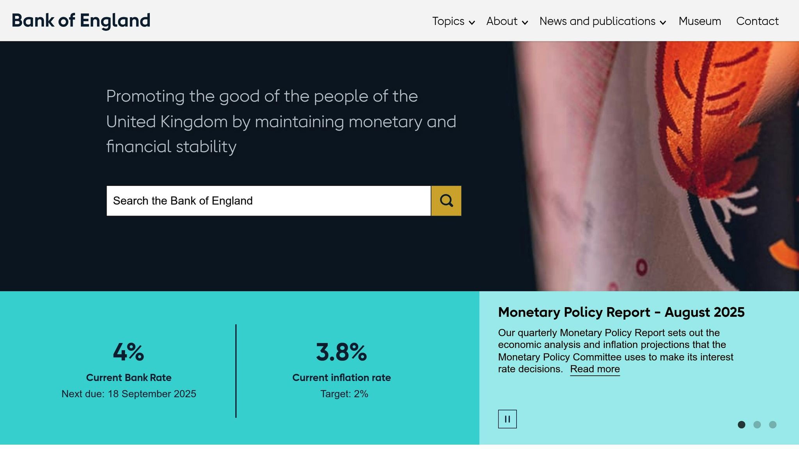Viewport: 799px width, 449px height.
Task: Open the Museum page
Action: tap(700, 21)
